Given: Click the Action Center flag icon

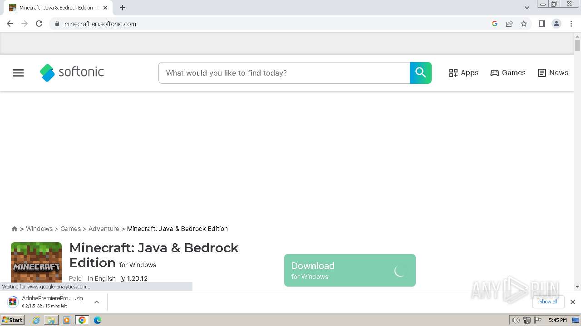Looking at the screenshot, I should pos(538,320).
